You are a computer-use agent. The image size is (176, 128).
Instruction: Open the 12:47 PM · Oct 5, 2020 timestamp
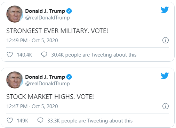pyautogui.click(x=32, y=106)
